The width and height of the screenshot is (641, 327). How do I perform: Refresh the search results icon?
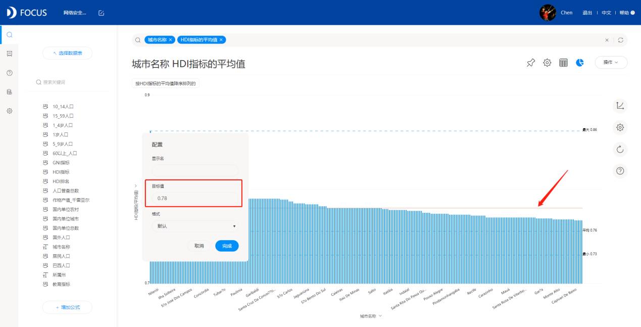pos(621,40)
